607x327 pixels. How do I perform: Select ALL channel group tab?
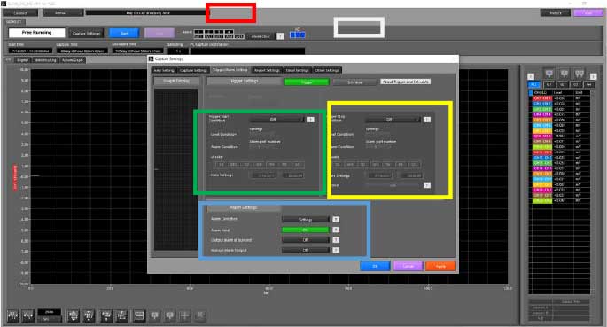533,84
